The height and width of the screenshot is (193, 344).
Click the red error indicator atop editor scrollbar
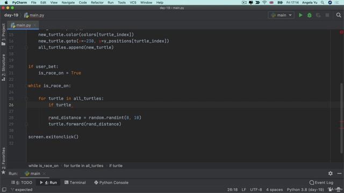(342, 32)
